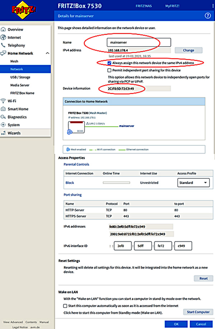Open the Parental Controls link
The image size is (215, 329).
(76, 164)
